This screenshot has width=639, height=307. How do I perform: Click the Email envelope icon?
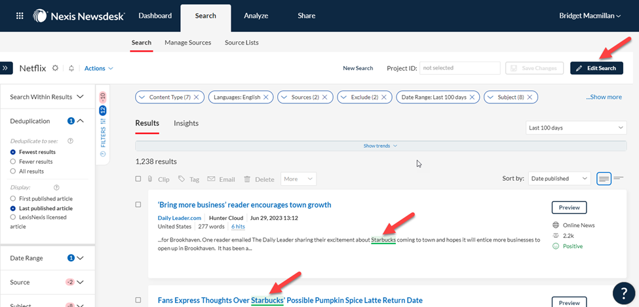(211, 179)
